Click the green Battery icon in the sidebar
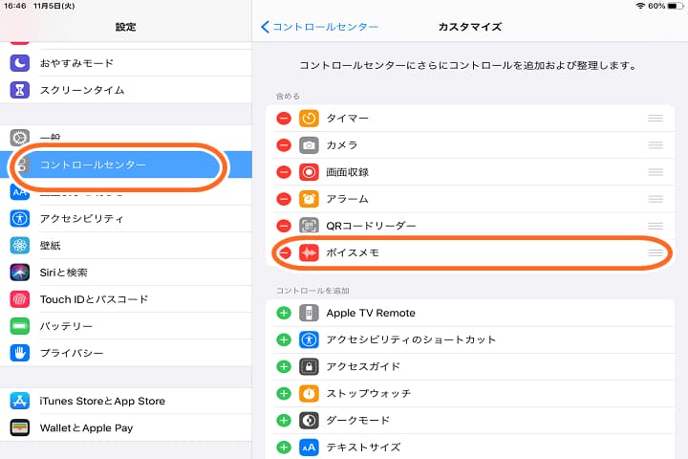The width and height of the screenshot is (688, 459). (20, 326)
